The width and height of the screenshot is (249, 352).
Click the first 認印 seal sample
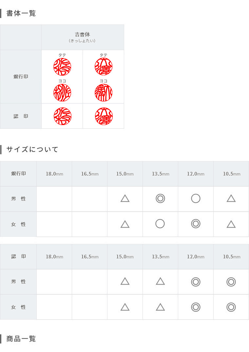coord(63,116)
